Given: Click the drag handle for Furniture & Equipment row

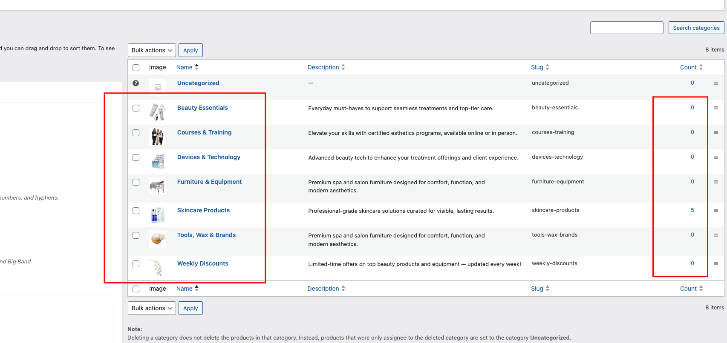Looking at the screenshot, I should coord(716,182).
